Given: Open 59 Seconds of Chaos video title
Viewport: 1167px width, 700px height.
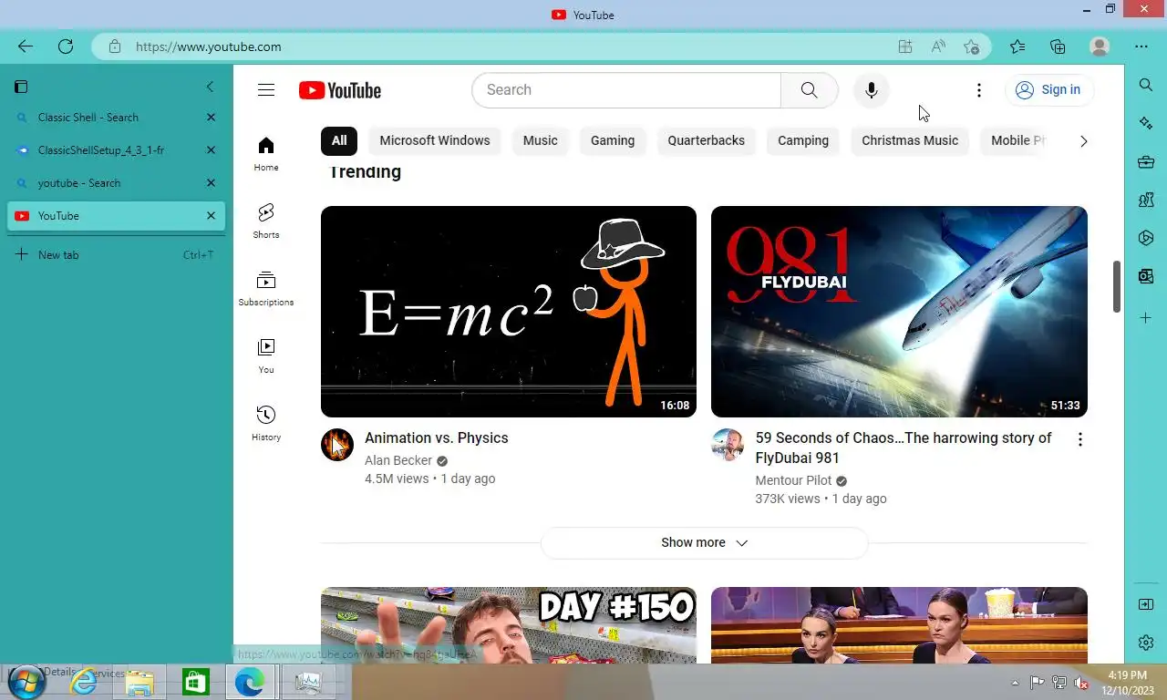Looking at the screenshot, I should click(904, 448).
